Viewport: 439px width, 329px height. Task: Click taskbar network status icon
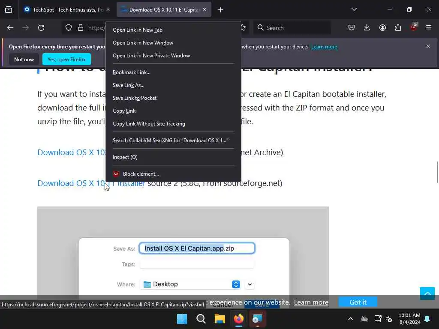(x=378, y=319)
